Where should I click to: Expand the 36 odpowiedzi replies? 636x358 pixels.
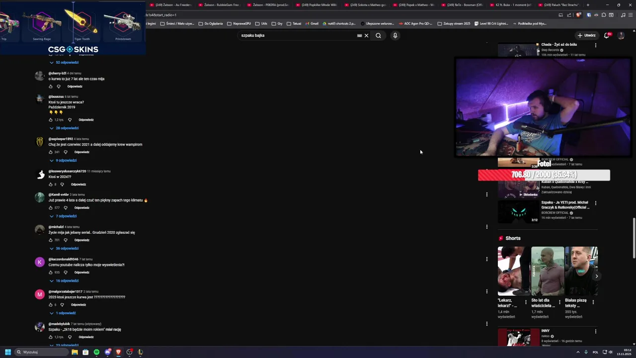pos(64,249)
